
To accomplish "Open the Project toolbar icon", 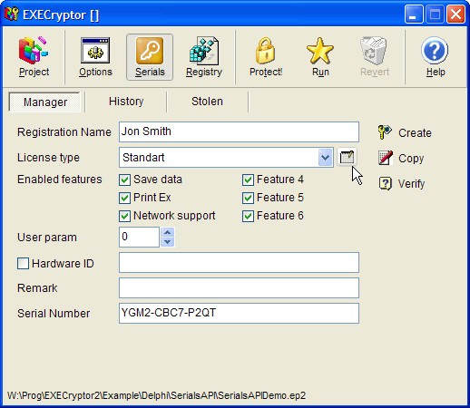I will pyautogui.click(x=34, y=51).
